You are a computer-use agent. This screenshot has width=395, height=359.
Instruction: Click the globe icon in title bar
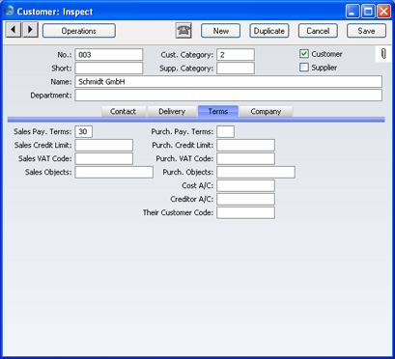pyautogui.click(x=9, y=12)
